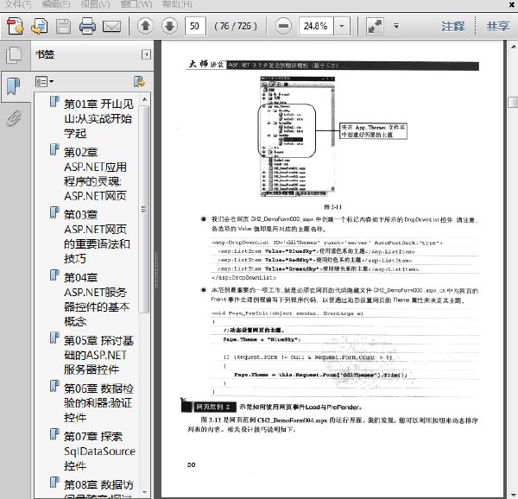Select bookmark 第05章 探讨基础的ASP.NET服务器控件
518x499 pixels.
[x=98, y=355]
